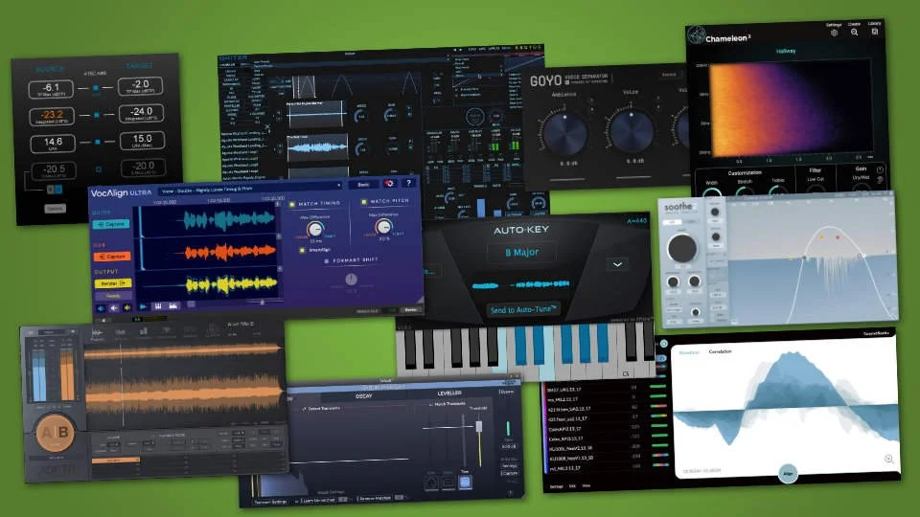The height and width of the screenshot is (517, 920).
Task: Click the yellow Render button in VocAlign
Action: click(112, 283)
